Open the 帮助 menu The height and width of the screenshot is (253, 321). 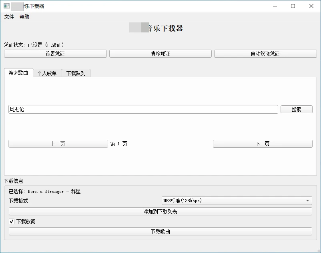click(x=24, y=17)
